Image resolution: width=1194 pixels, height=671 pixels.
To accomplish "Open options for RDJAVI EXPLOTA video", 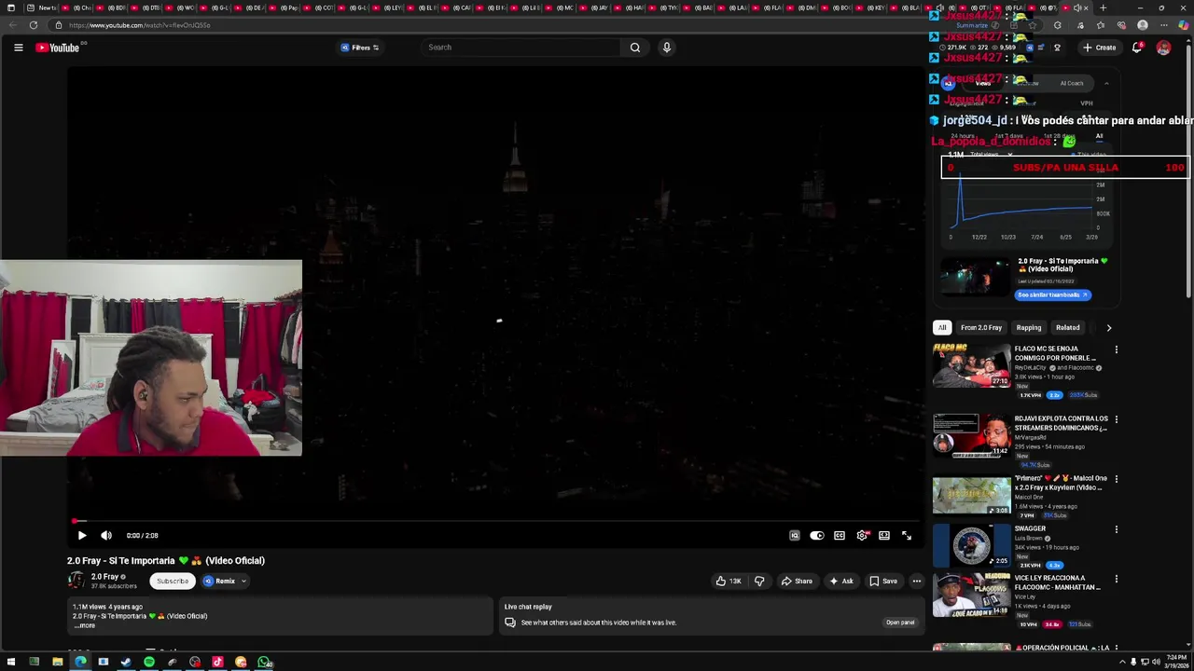I will pos(1116,420).
